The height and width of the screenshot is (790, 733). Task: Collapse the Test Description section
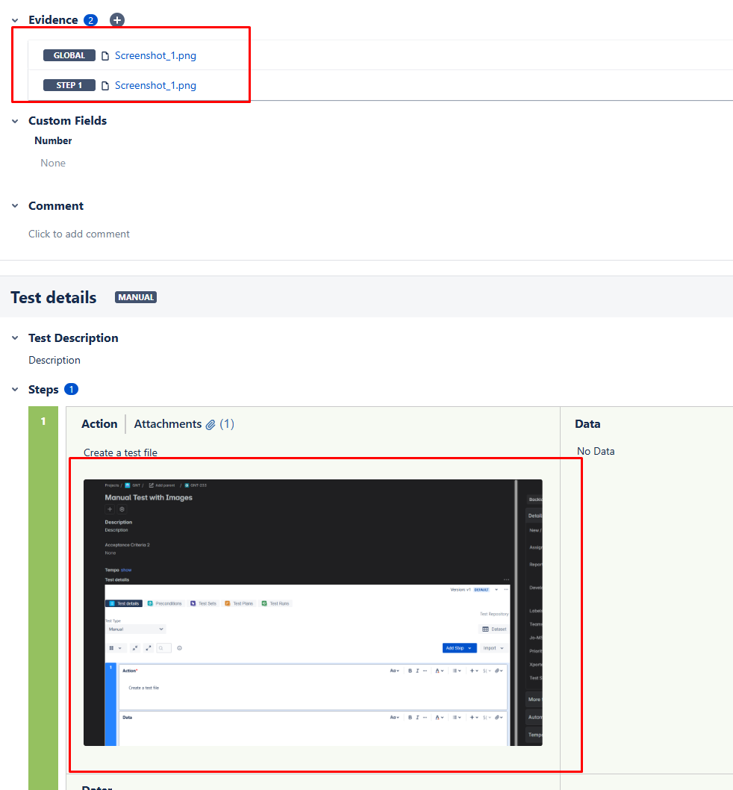(15, 338)
